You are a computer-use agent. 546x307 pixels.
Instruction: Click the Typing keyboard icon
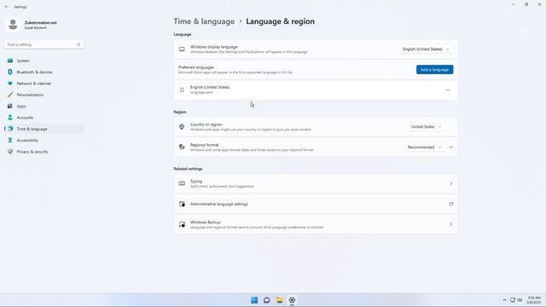pyautogui.click(x=182, y=183)
